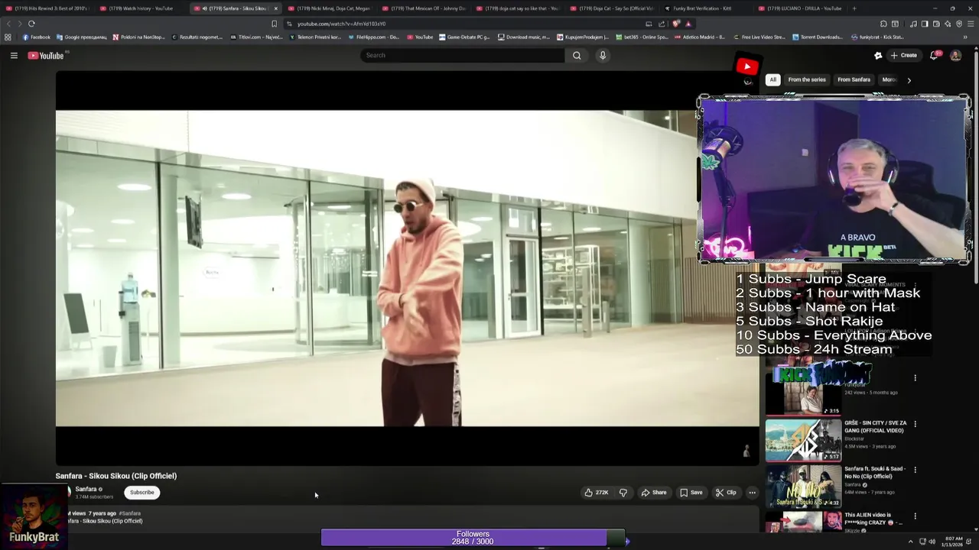Viewport: 979px width, 550px height.
Task: Open the YouTube hamburger guide menu
Action: click(14, 55)
